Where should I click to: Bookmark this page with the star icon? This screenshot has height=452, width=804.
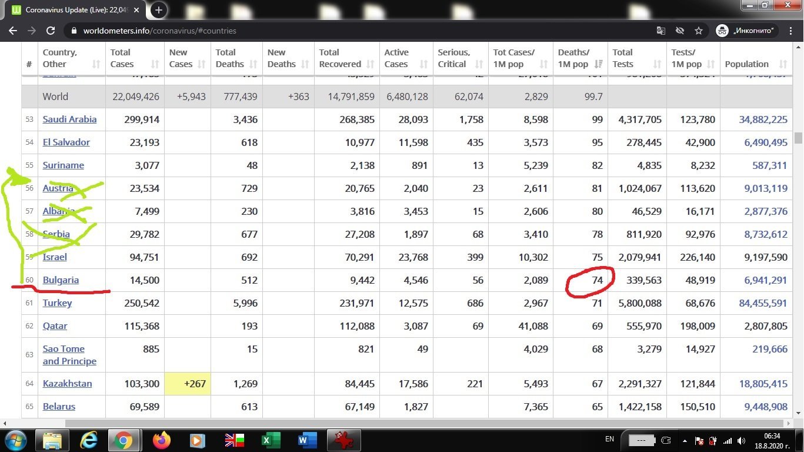coord(699,31)
